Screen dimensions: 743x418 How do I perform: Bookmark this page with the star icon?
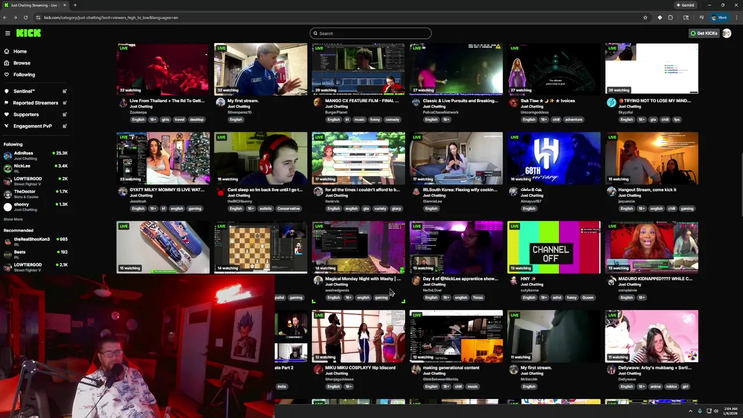click(x=645, y=17)
